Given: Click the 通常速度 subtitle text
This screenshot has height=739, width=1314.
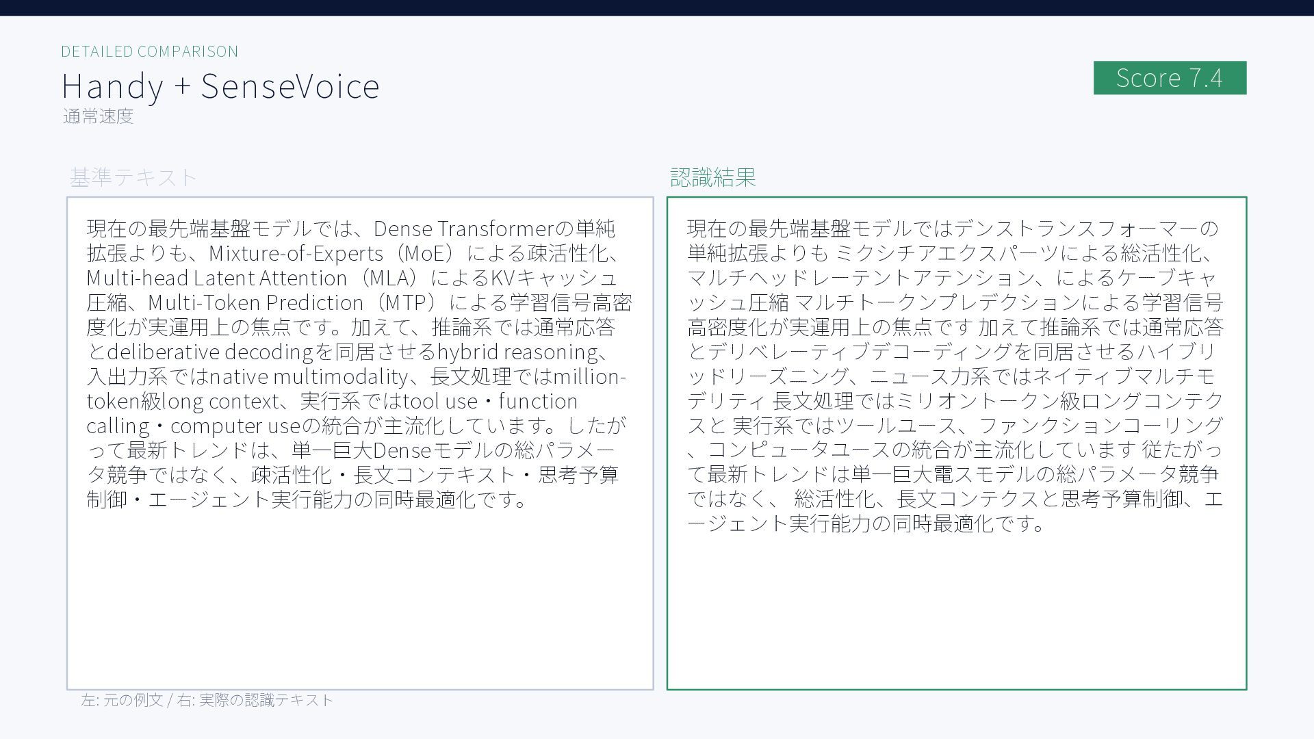Looking at the screenshot, I should pyautogui.click(x=98, y=116).
